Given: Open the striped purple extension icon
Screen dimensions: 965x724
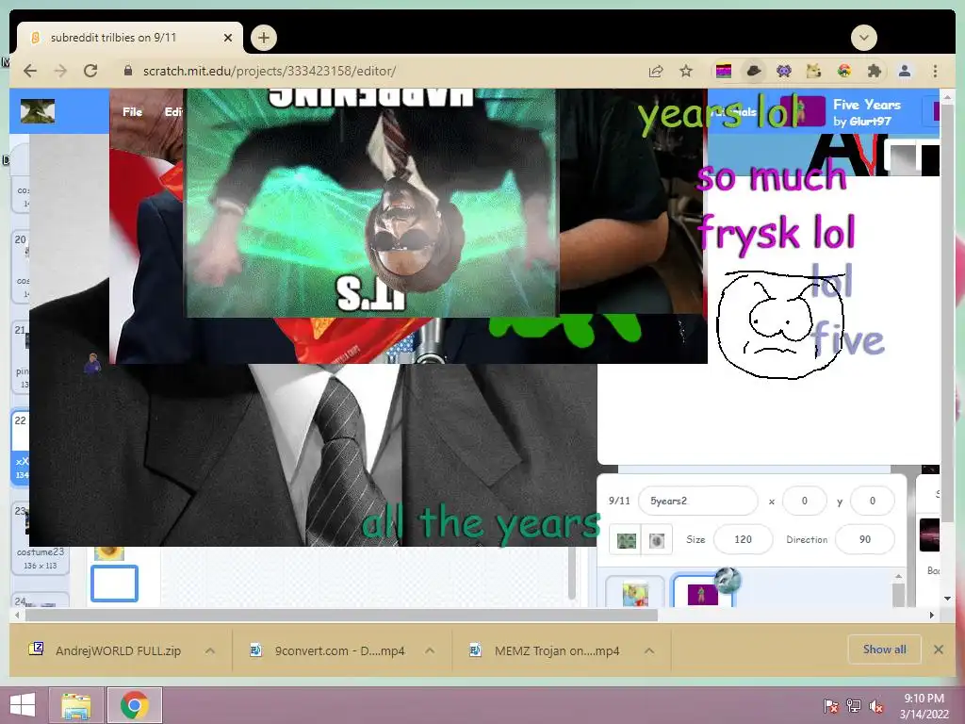Looking at the screenshot, I should 724,72.
